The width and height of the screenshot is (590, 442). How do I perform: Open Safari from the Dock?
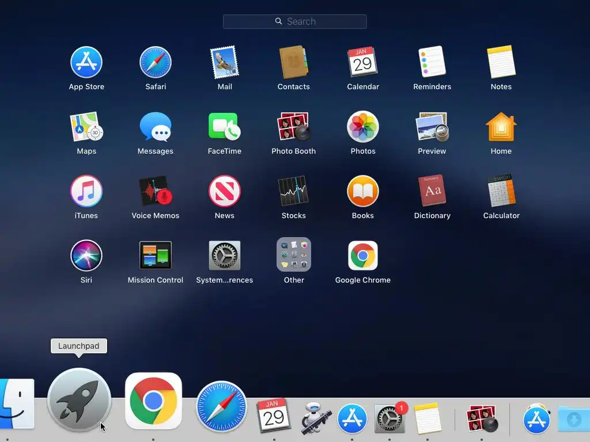[x=222, y=406]
